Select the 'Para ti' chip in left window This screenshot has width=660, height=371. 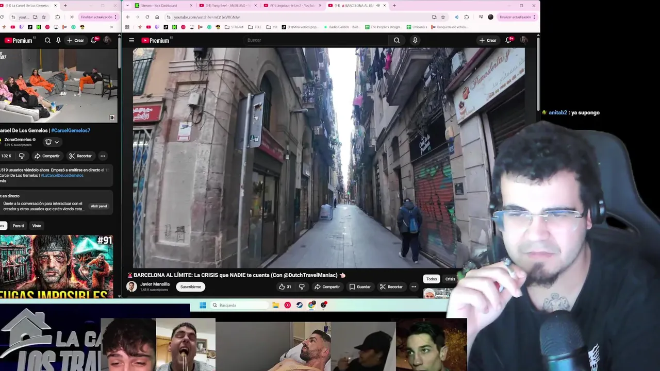coord(18,226)
